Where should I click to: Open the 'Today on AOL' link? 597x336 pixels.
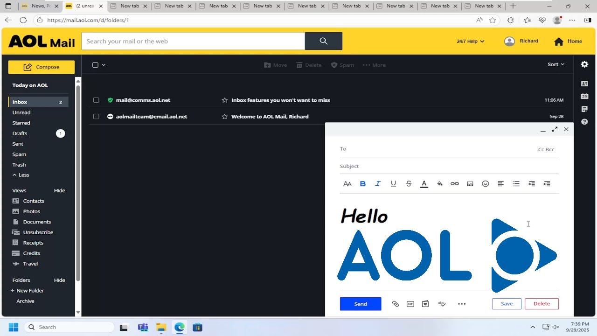[30, 85]
